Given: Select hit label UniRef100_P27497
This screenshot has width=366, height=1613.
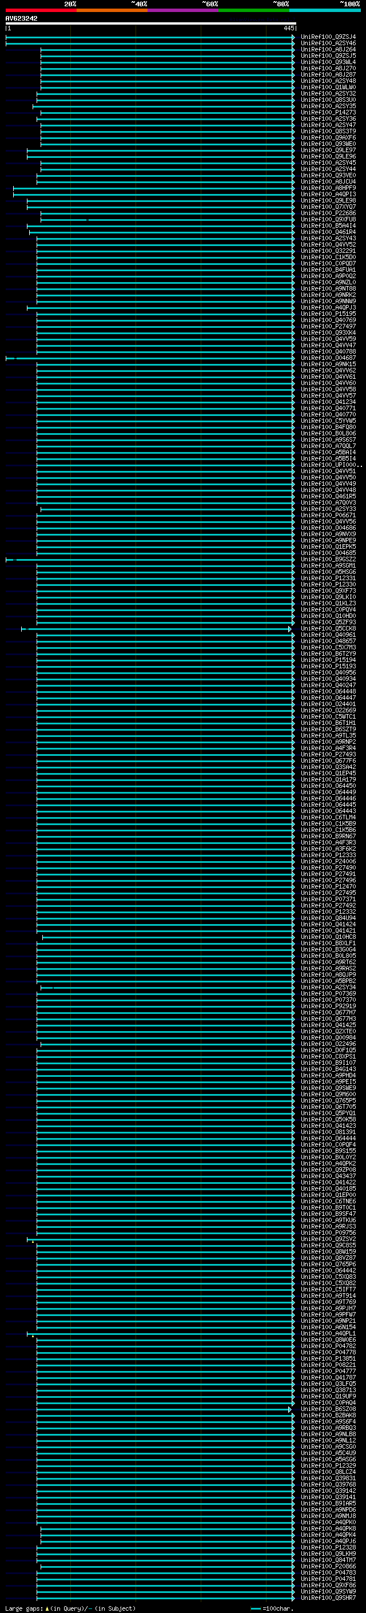Looking at the screenshot, I should [x=328, y=326].
